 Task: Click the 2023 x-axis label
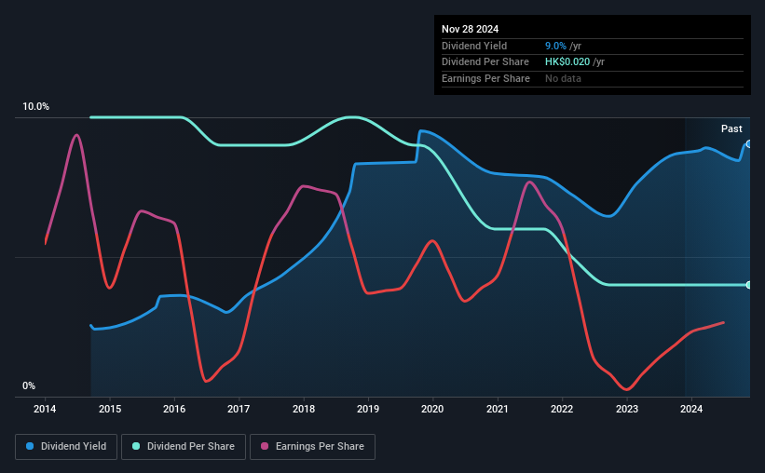tap(627, 409)
